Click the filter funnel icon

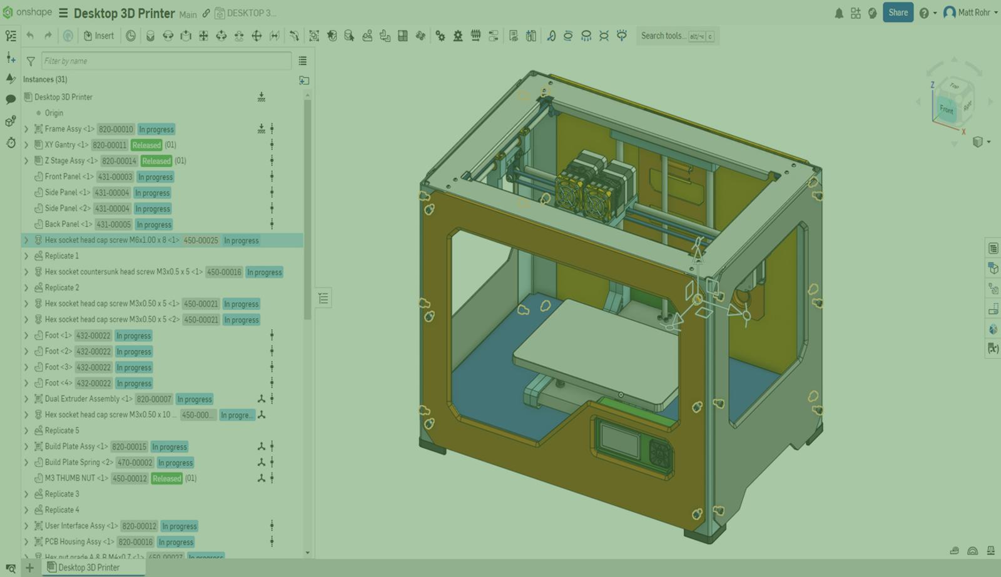[x=31, y=61]
